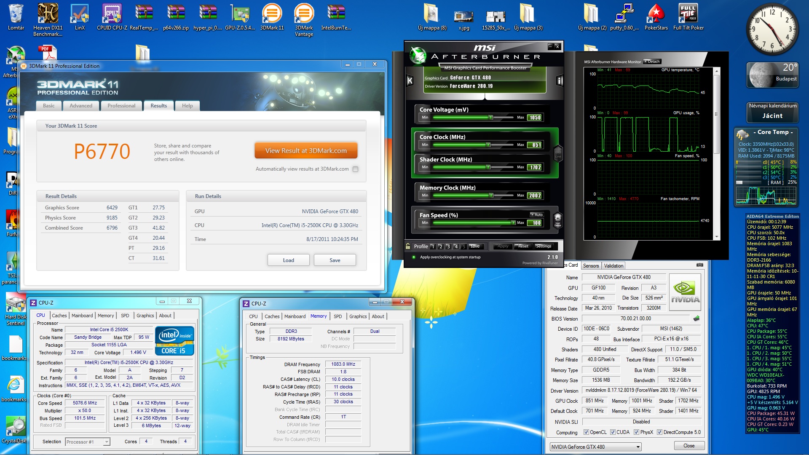Viewport: 809px width, 455px height.
Task: Click View Result at 3DMark.com button
Action: (x=306, y=151)
